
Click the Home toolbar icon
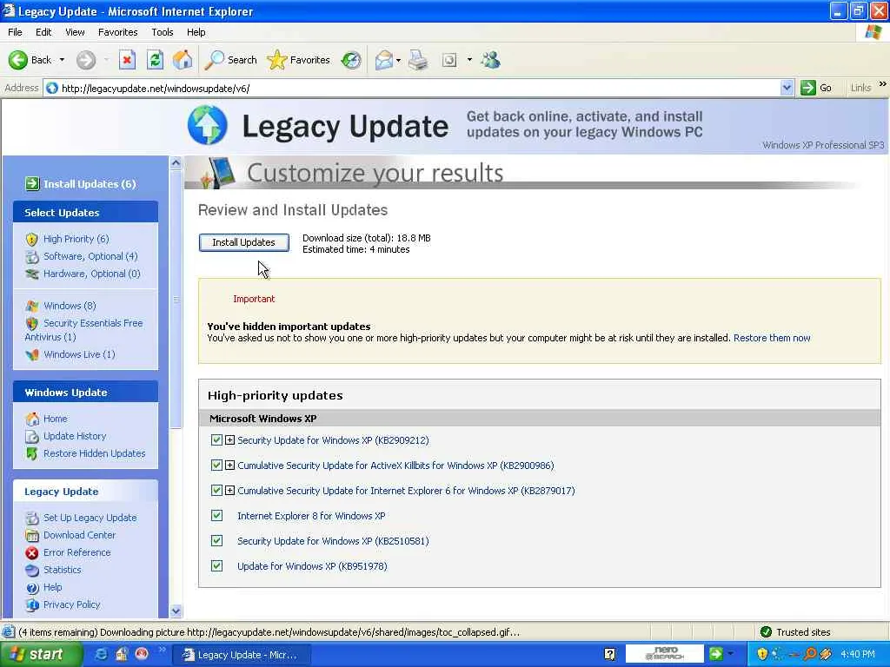[x=183, y=60]
